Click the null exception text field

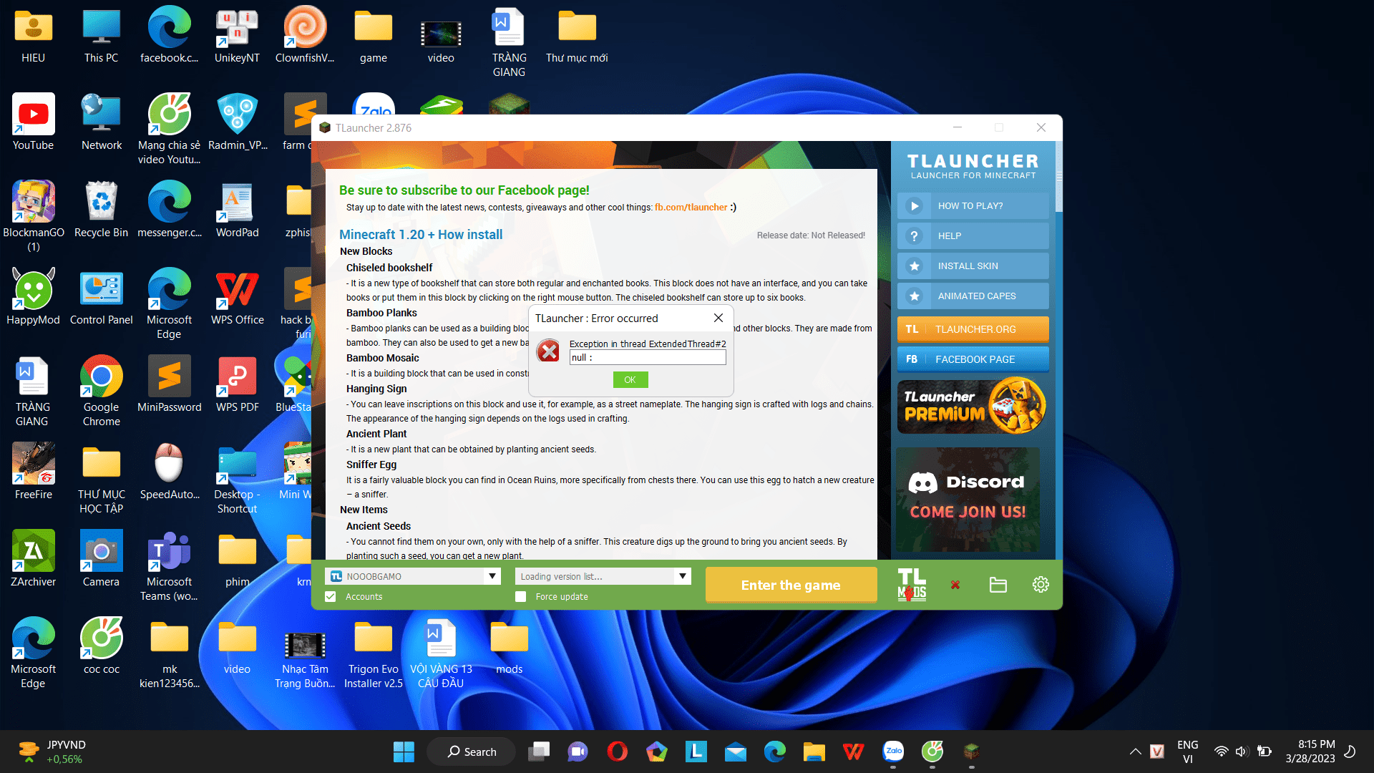click(647, 357)
